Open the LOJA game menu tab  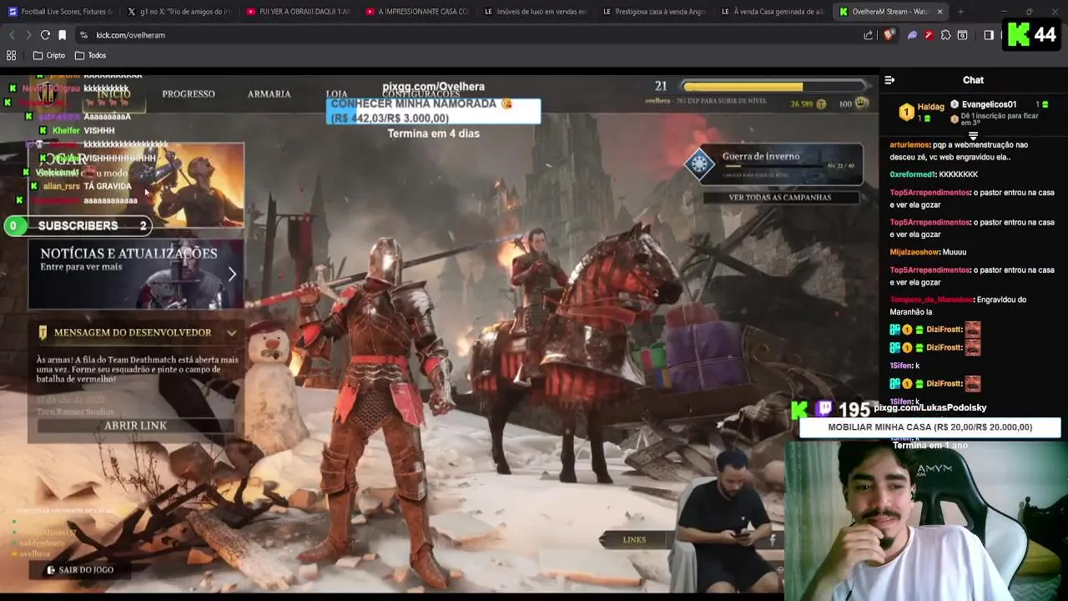click(x=336, y=94)
